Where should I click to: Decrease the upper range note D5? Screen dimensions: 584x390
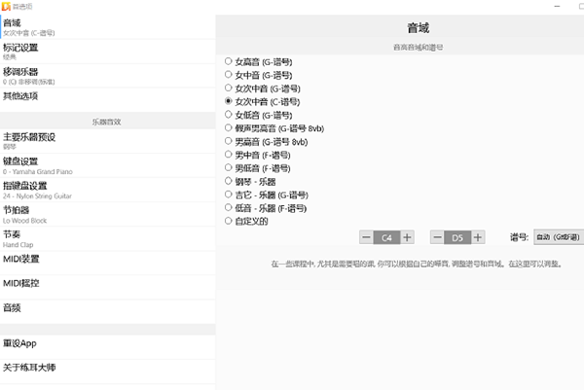436,236
